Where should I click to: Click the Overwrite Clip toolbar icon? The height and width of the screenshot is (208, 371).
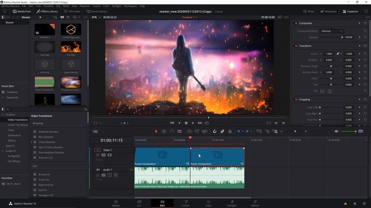[x=197, y=131]
